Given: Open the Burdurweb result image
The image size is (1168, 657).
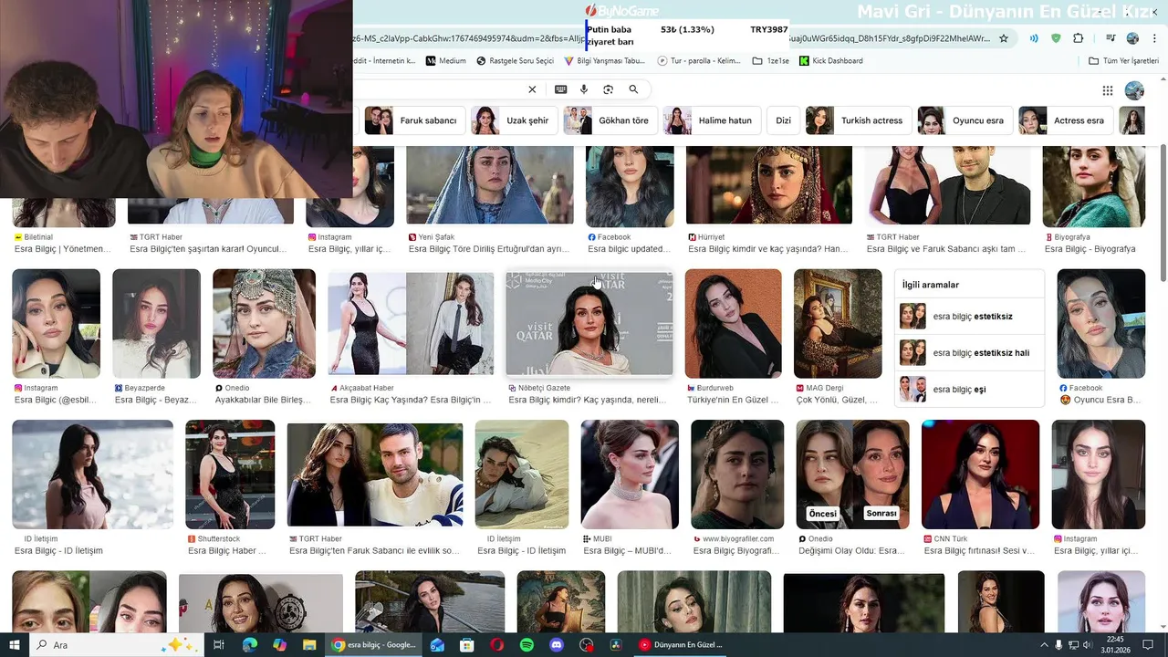Looking at the screenshot, I should (x=734, y=323).
